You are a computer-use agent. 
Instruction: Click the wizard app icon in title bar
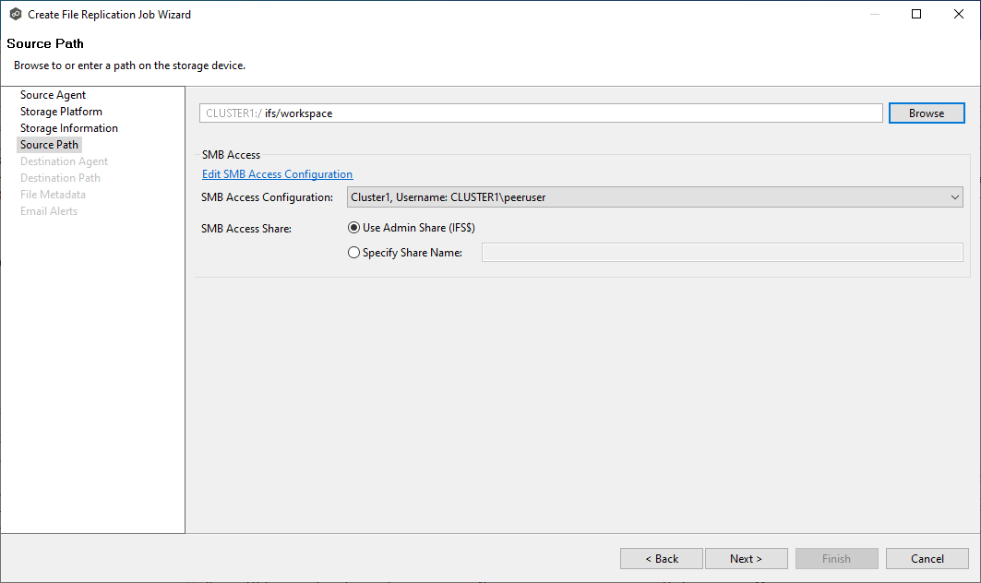[x=15, y=15]
